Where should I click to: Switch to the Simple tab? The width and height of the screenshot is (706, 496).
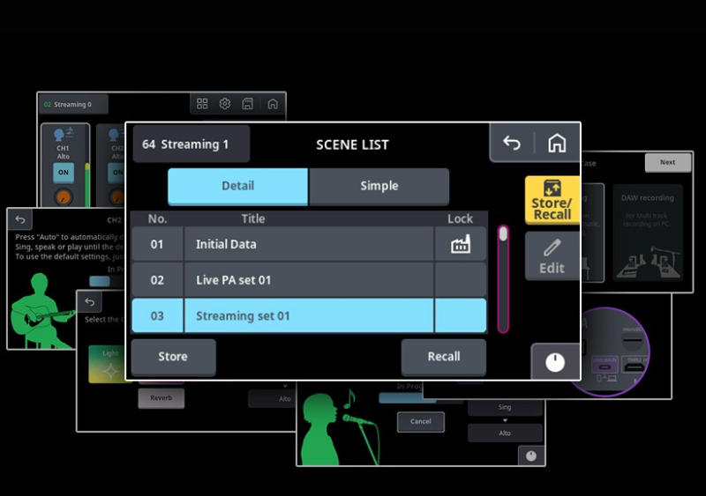tap(379, 186)
